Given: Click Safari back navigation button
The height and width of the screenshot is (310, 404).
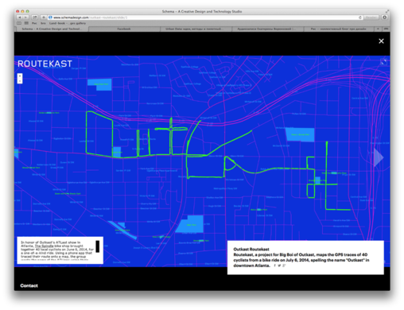Looking at the screenshot, I should click(20, 17).
